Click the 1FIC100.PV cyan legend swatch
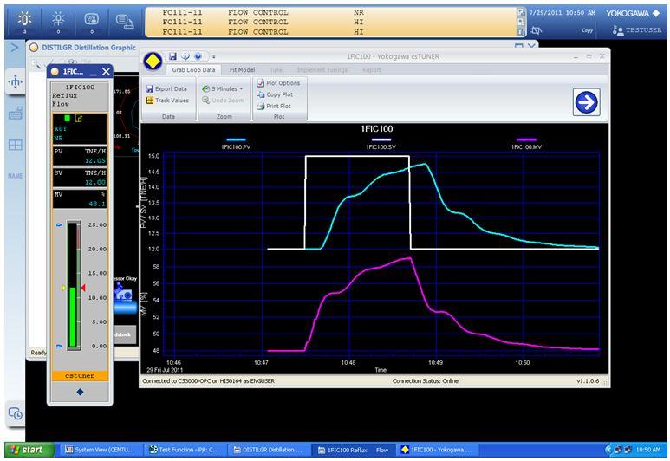The width and height of the screenshot is (670, 461). click(x=236, y=140)
